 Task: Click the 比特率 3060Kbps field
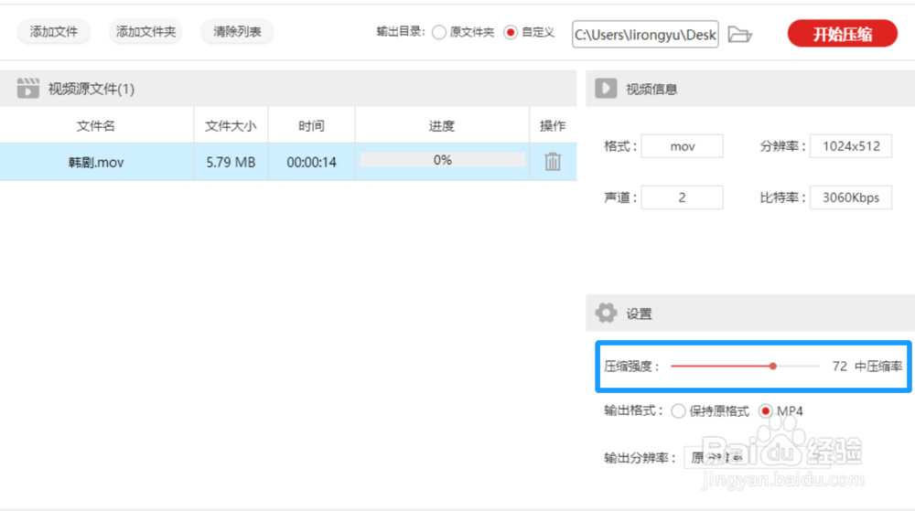(851, 197)
